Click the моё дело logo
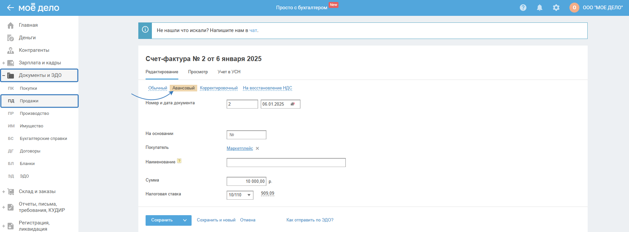The image size is (629, 232). click(x=39, y=8)
